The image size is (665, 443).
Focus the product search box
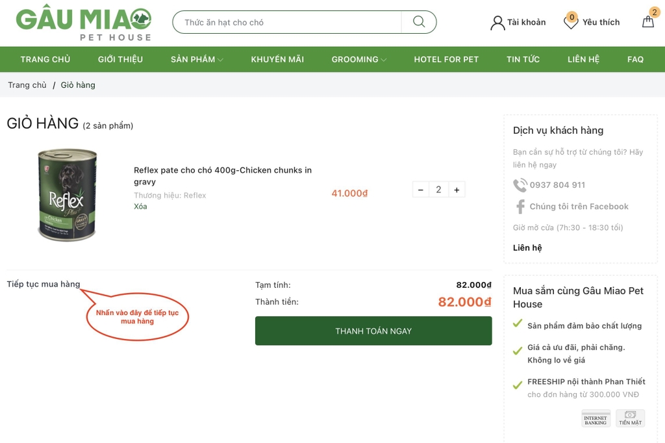(287, 22)
